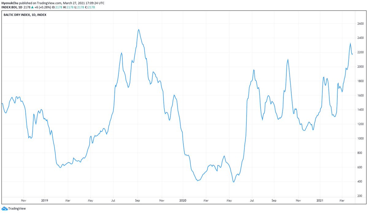
Task: Click the 2021 year label on time axis
Action: click(320, 200)
